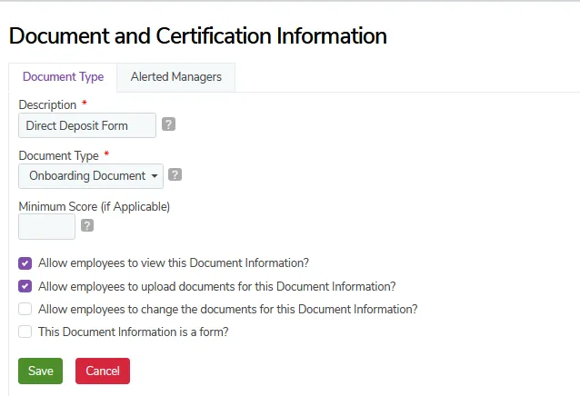Focus the Description field containing Direct Deposit Form
The image size is (580, 396).
[x=87, y=125]
